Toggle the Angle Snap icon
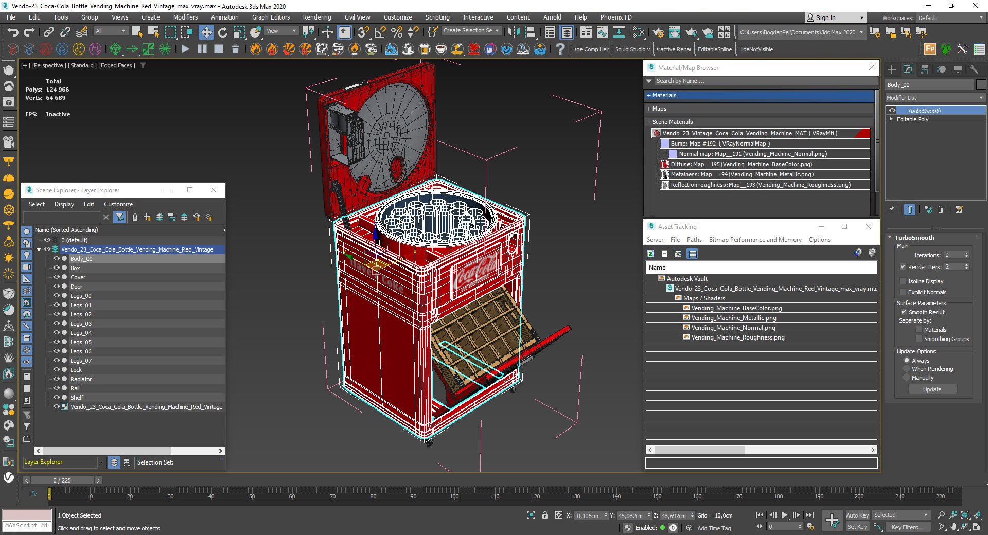The width and height of the screenshot is (988, 535). [380, 32]
